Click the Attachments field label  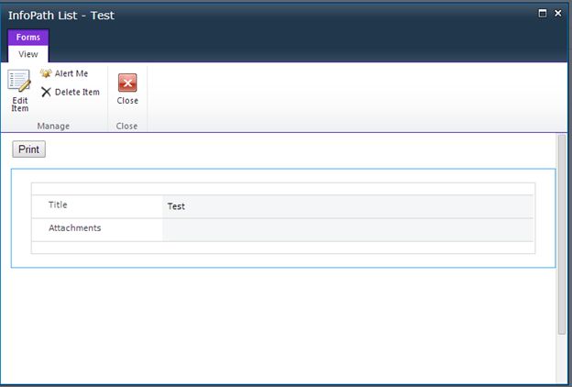[x=75, y=227]
